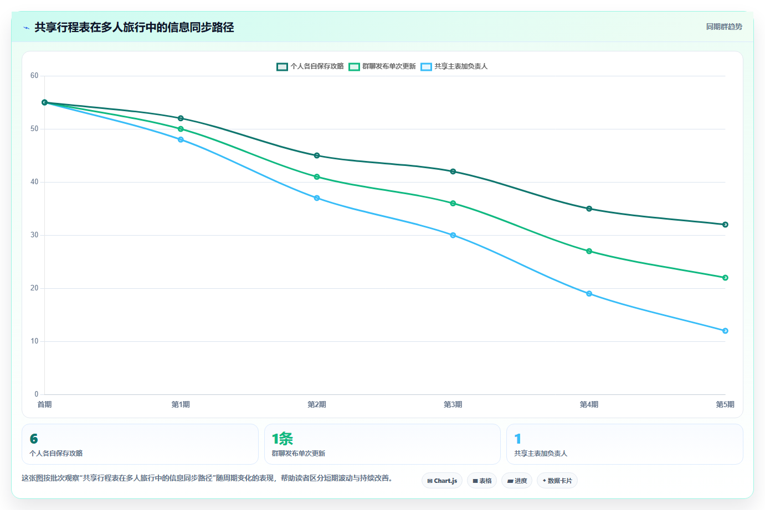Click the dark green point at 第5期 (32)
Viewport: 765px width, 510px height.
click(725, 225)
